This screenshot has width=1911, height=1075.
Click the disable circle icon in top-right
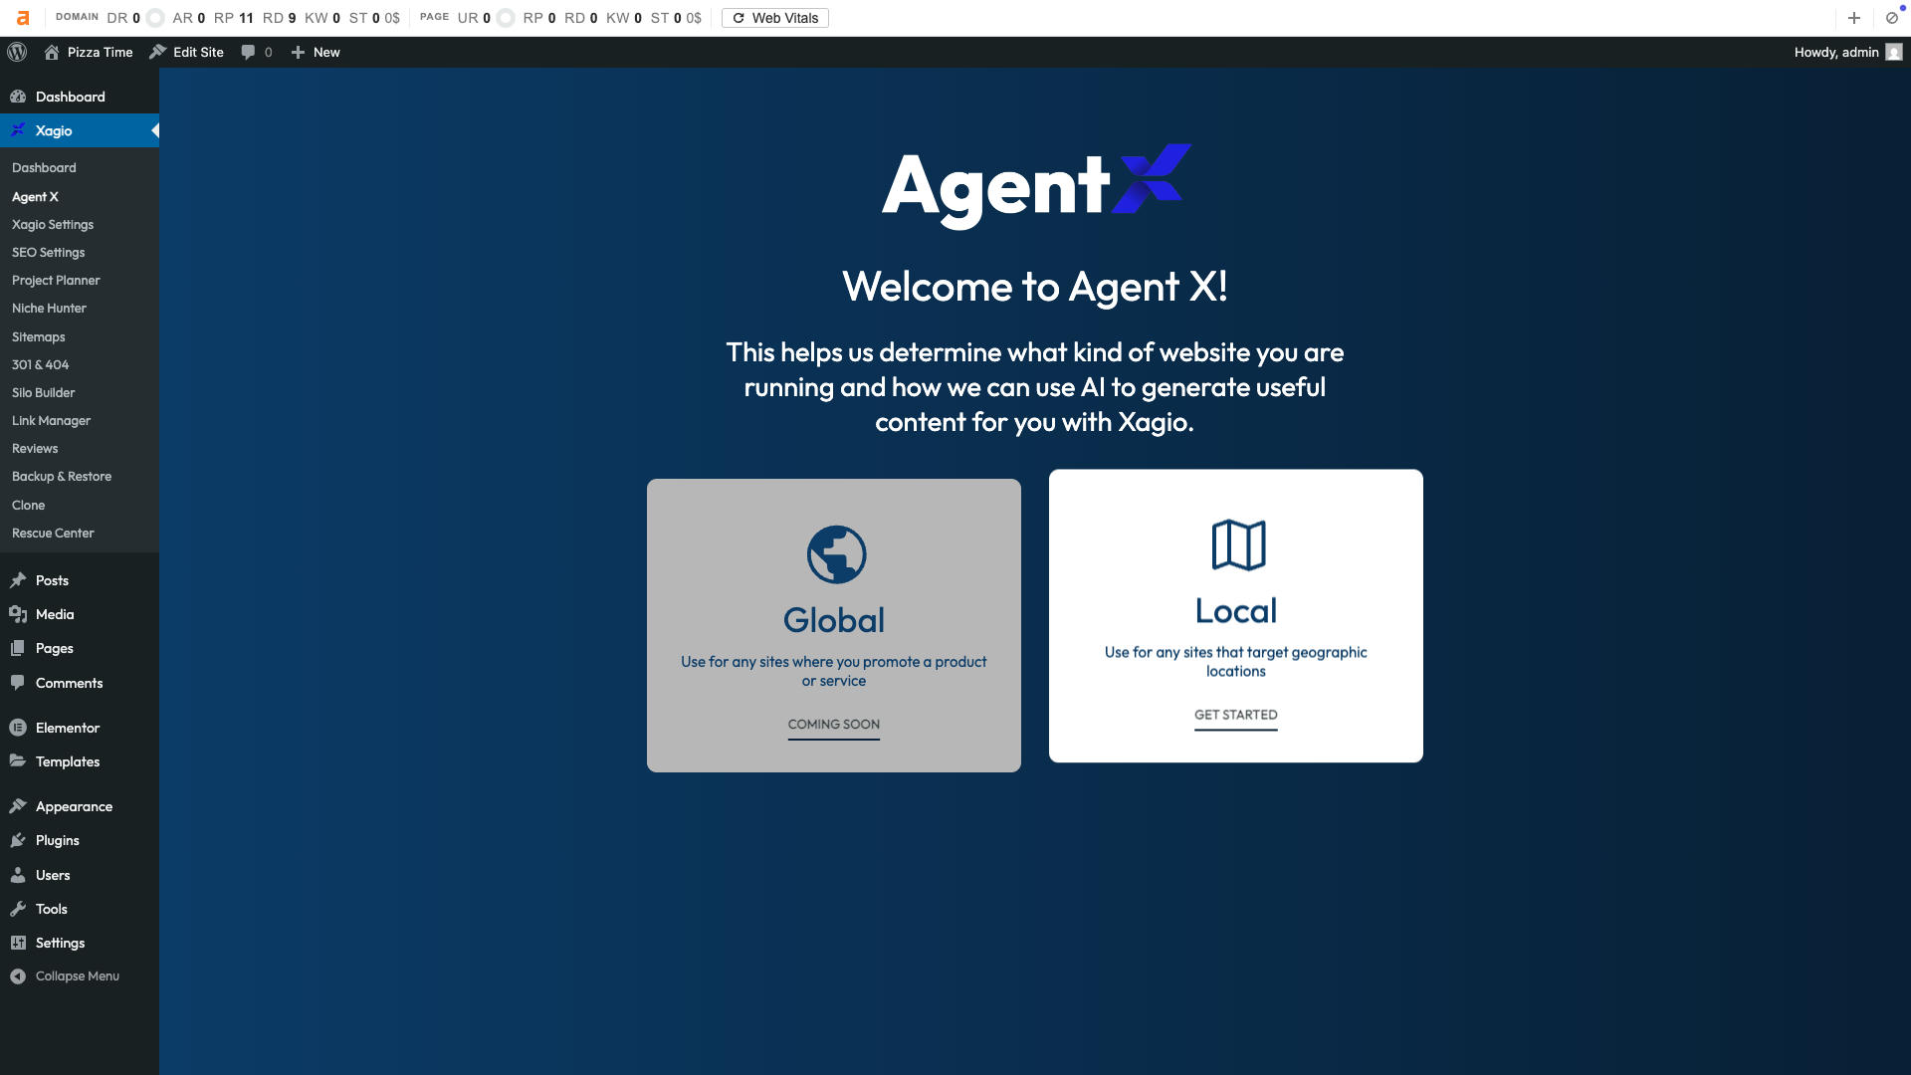pos(1891,18)
